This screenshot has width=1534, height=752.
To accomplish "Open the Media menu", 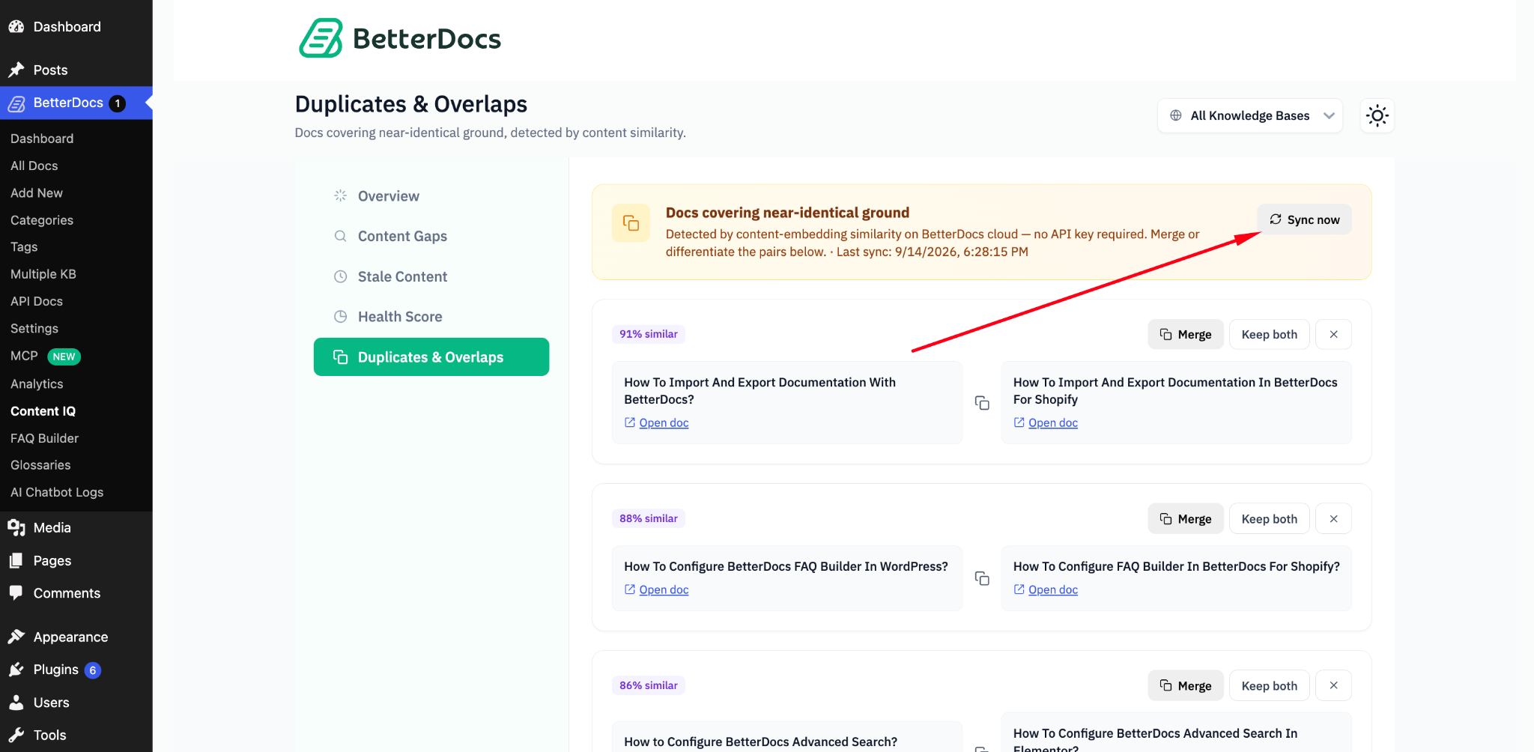I will [x=76, y=528].
